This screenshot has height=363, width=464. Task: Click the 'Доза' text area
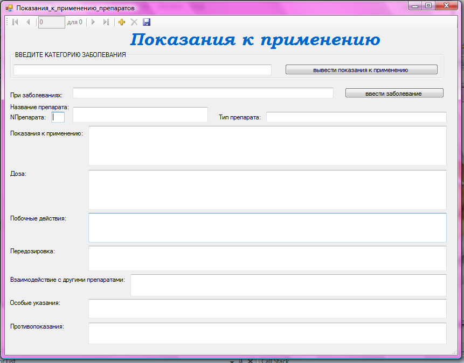coord(267,190)
